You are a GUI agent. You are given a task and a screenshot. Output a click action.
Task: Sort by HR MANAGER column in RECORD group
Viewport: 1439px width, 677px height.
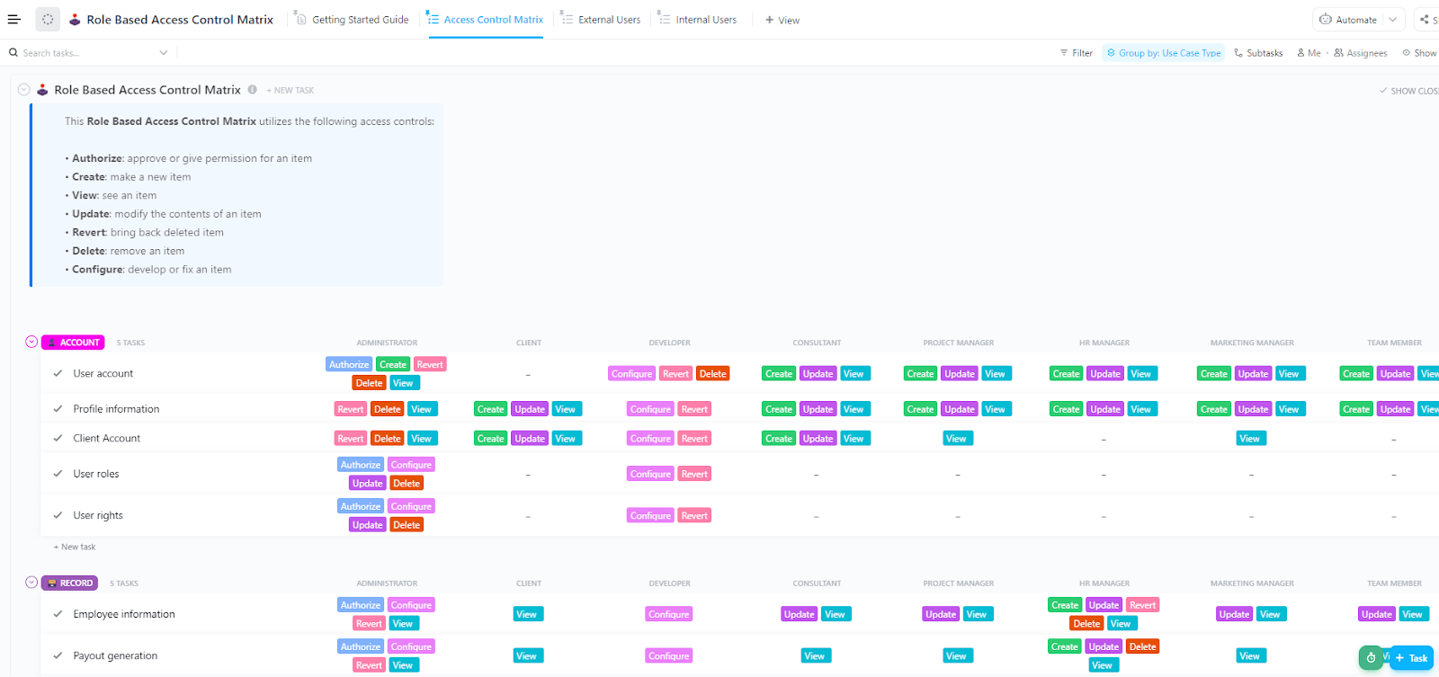coord(1104,583)
